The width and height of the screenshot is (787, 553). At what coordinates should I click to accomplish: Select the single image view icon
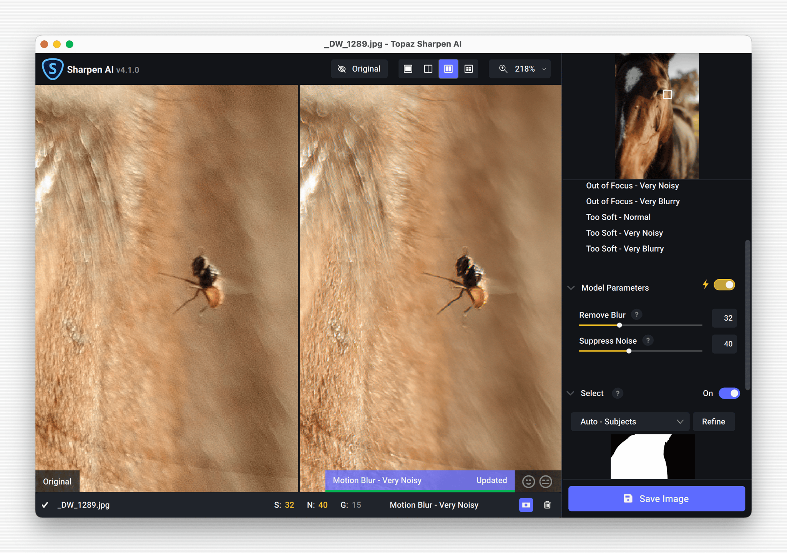(x=408, y=69)
